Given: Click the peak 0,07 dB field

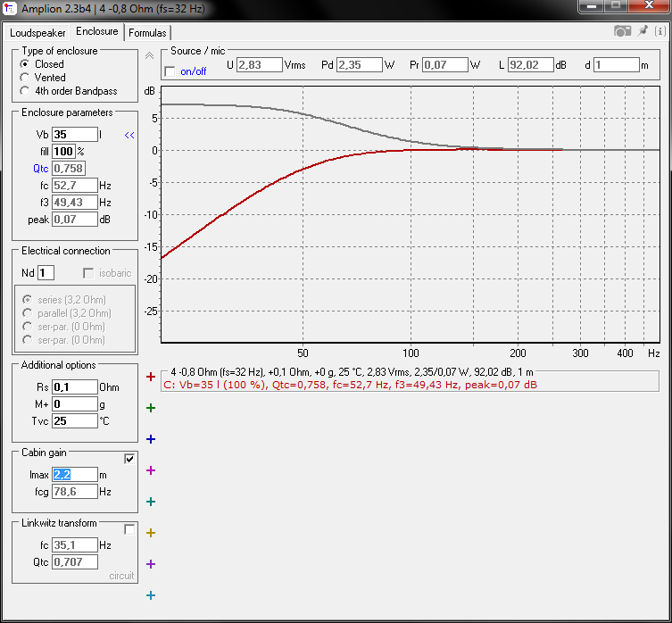Looking at the screenshot, I should [x=75, y=220].
